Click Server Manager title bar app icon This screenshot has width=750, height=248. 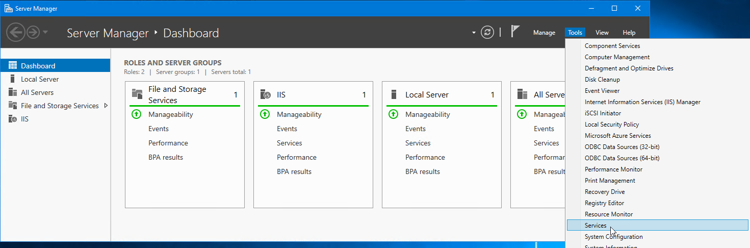point(9,8)
